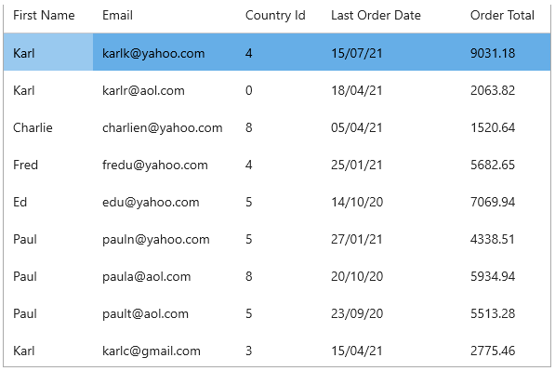Select the highlighted Karl first name cell

click(48, 52)
